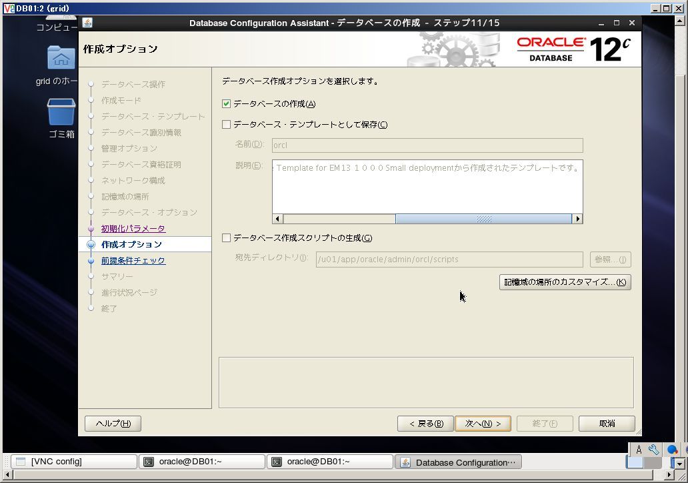The height and width of the screenshot is (483, 688).
Task: Click the 次へ(N) button
Action: point(483,424)
